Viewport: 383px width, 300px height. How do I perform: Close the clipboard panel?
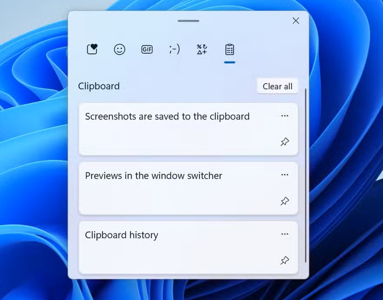coord(296,21)
